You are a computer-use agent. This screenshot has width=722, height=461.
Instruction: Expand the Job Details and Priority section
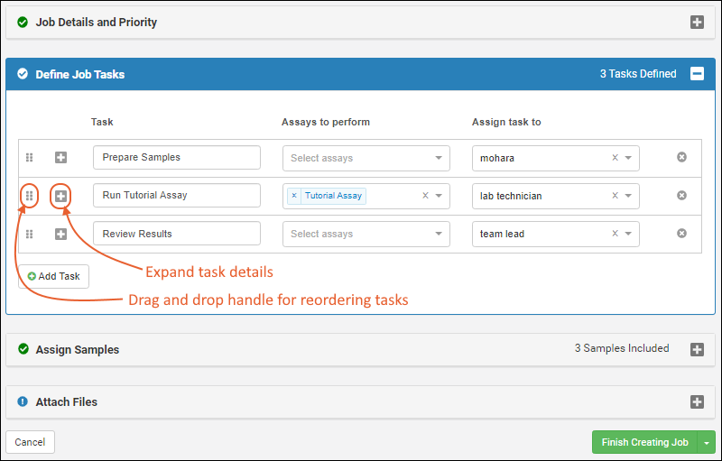click(x=697, y=23)
